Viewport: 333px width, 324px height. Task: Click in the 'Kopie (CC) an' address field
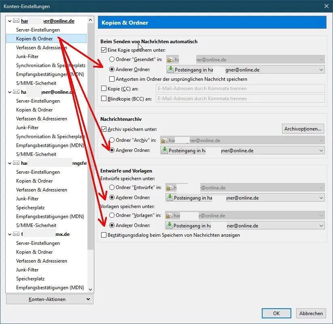240,88
